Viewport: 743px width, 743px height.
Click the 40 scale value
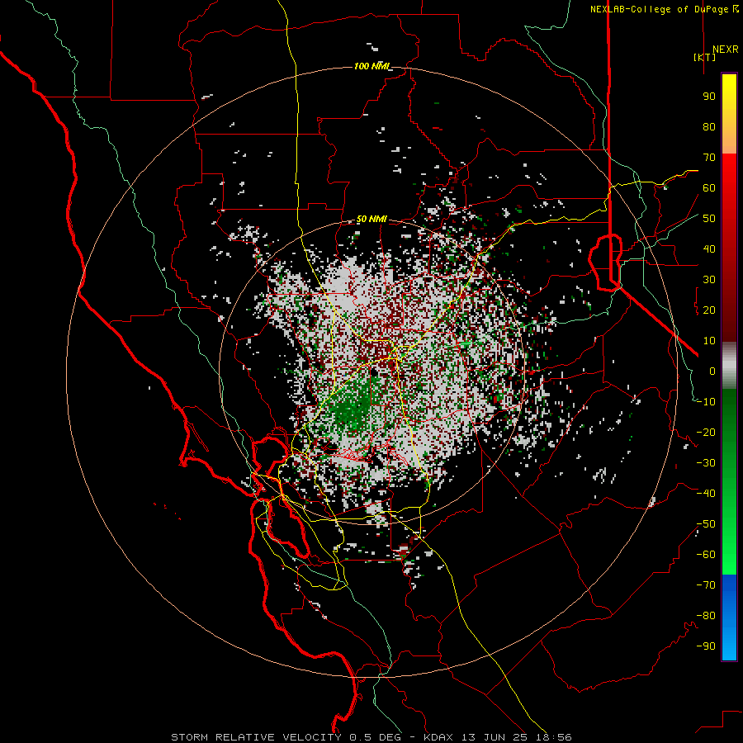click(x=709, y=249)
